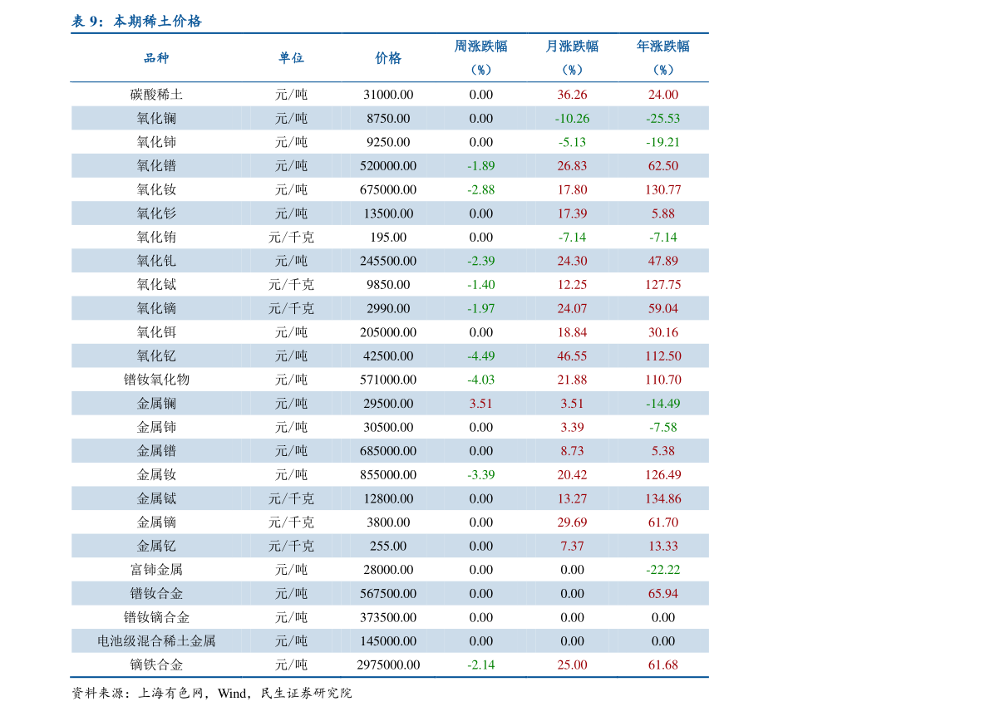
Task: Click the 年涨跌幅 column header
Action: (x=662, y=46)
